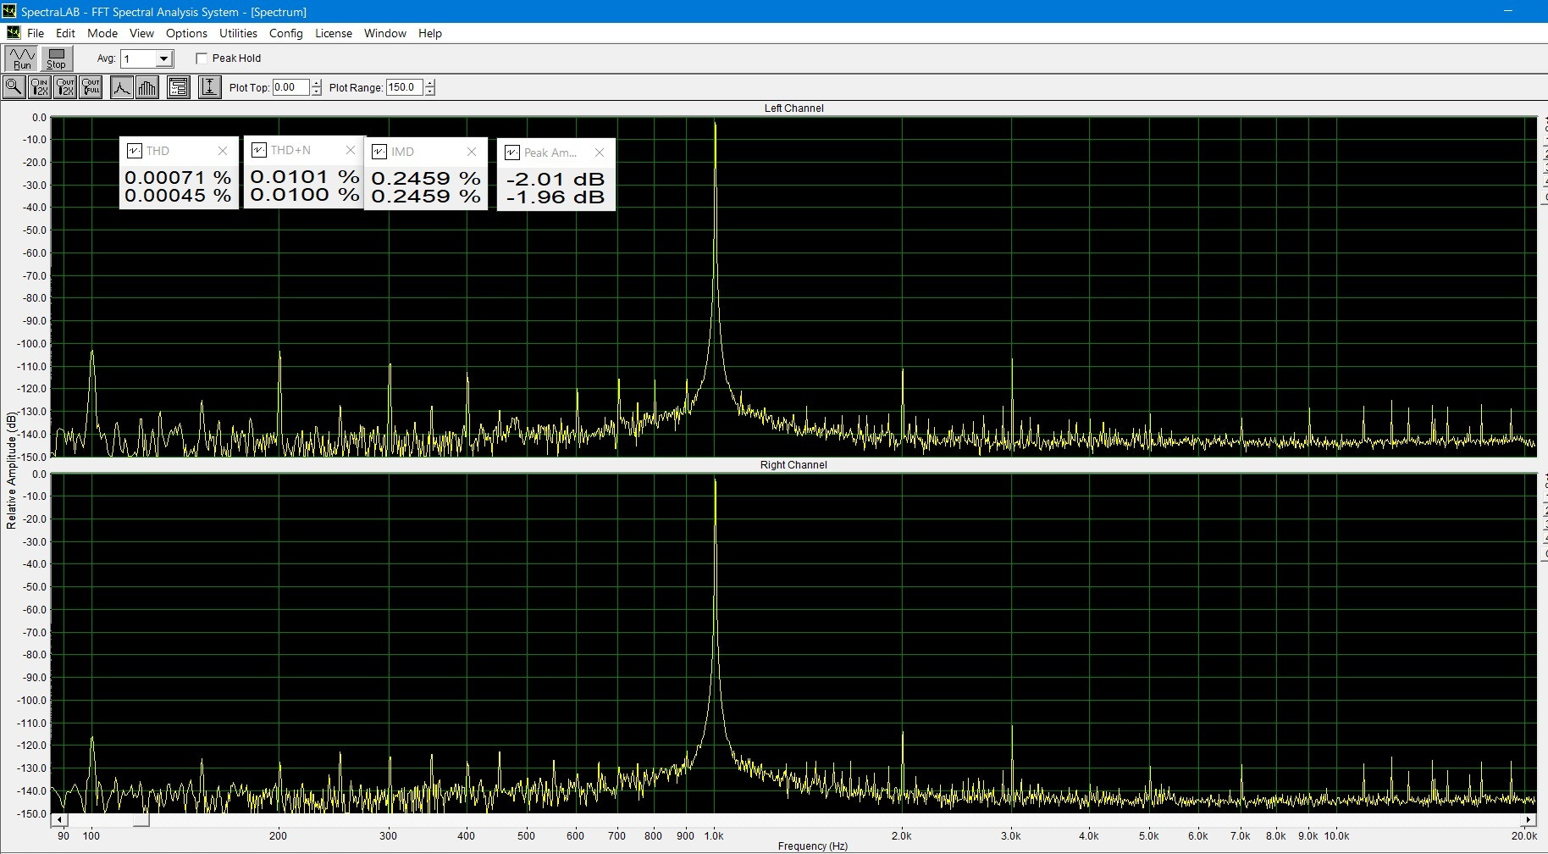Viewport: 1548px width, 854px height.
Task: Click the horizontal frequency scrollbar thumb
Action: click(x=141, y=820)
